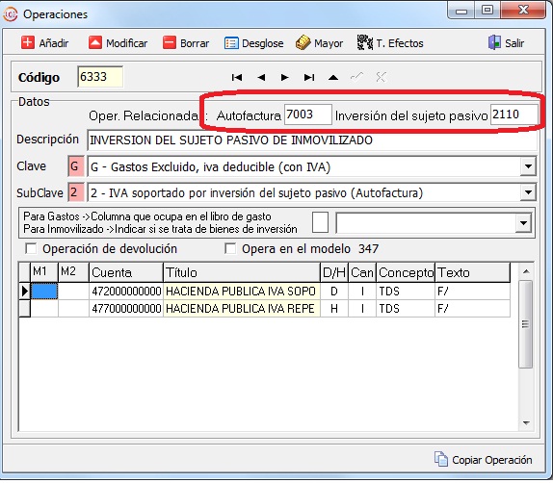
Task: Go to first record arrow
Action: coord(237,77)
